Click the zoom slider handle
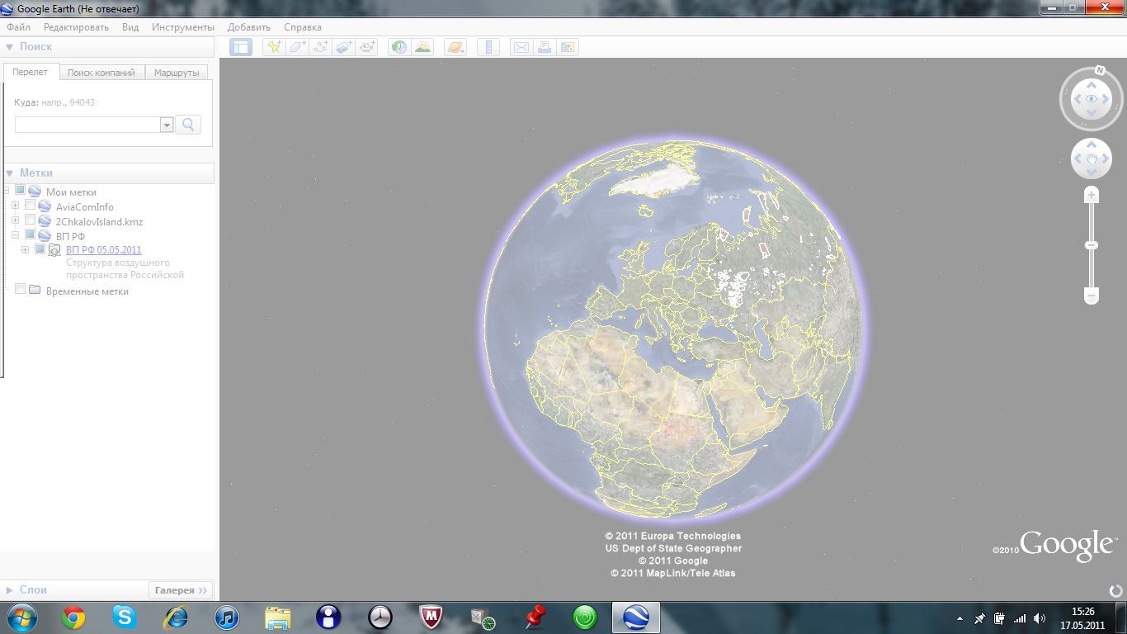 (x=1092, y=245)
